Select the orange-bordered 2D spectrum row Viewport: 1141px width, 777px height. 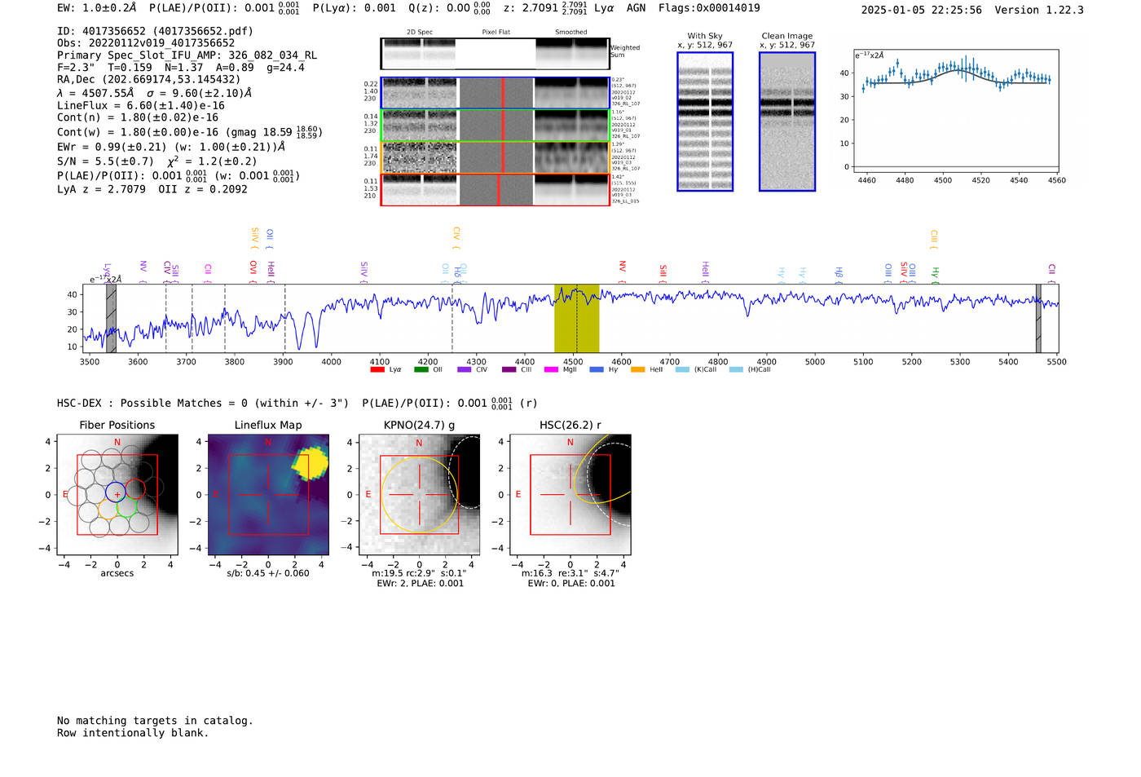pos(495,157)
